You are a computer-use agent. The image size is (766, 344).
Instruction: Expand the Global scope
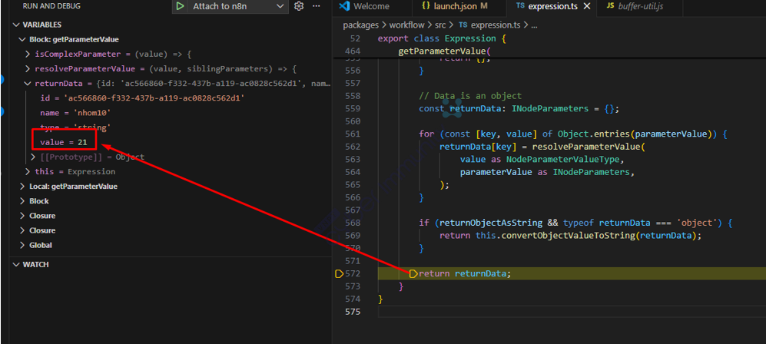(22, 245)
